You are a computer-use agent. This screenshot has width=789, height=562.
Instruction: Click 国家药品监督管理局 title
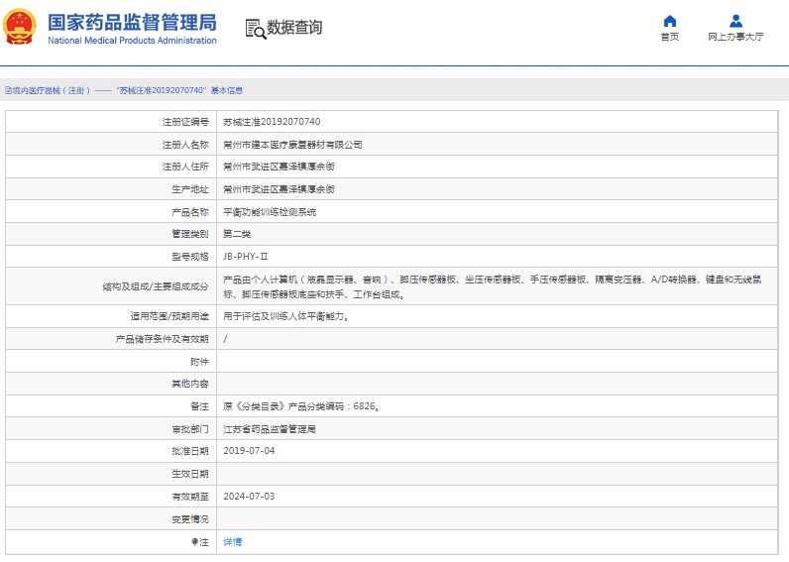[x=132, y=22]
